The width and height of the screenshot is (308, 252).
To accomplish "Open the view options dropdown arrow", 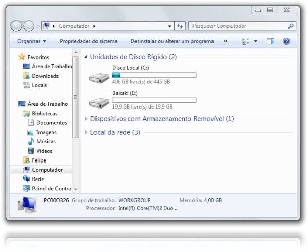I will [256, 41].
